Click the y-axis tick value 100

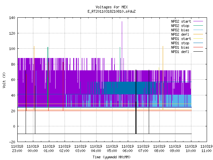coord(12,49)
